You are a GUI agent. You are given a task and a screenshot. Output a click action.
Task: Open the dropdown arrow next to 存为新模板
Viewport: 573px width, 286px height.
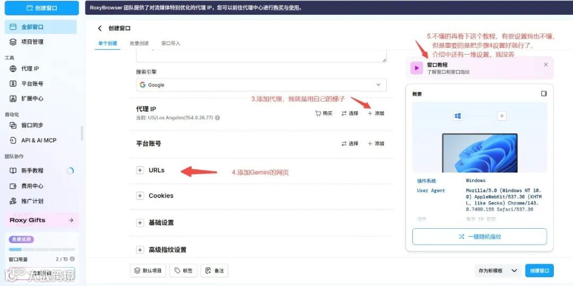coord(514,271)
